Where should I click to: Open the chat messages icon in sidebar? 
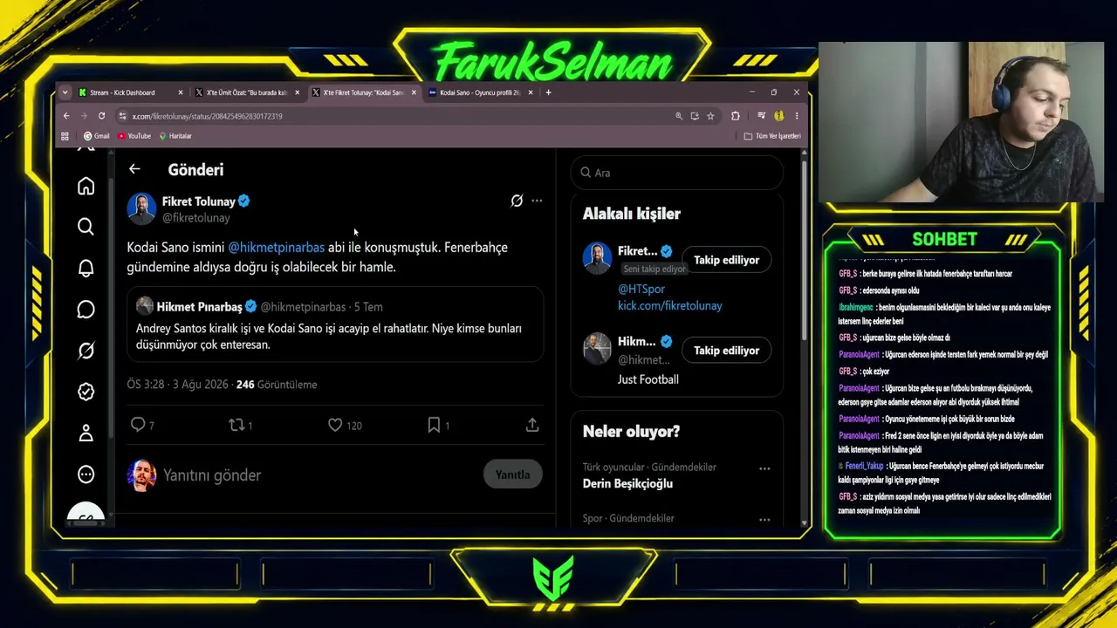pos(86,310)
